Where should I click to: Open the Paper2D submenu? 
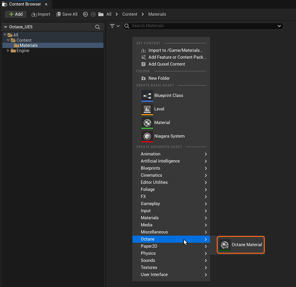[171, 246]
